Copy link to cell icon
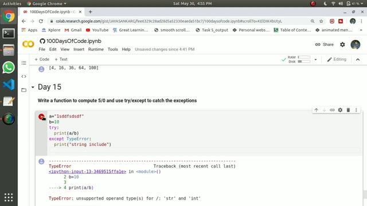367x206 pixels. [332, 110]
